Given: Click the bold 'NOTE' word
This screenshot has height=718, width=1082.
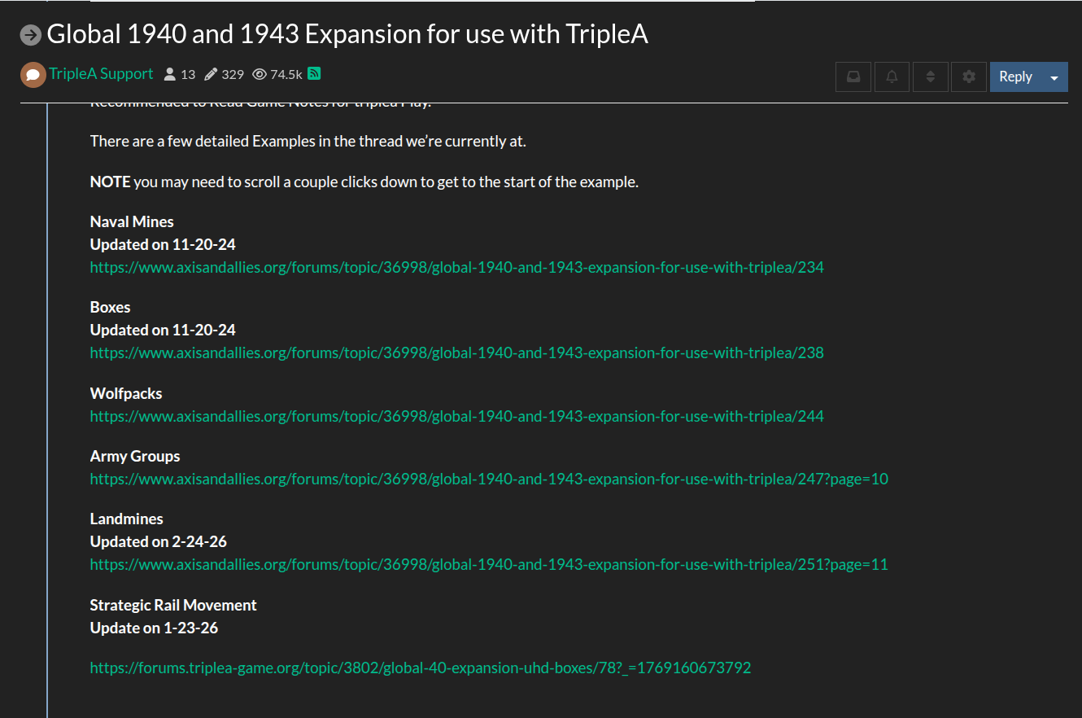Looking at the screenshot, I should pyautogui.click(x=110, y=182).
